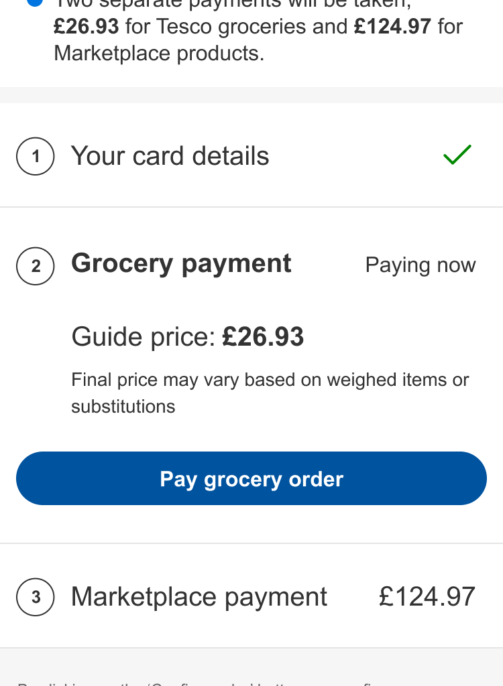Screen dimensions: 503x686
Task: Click the step 3 numbered circle icon
Action: [x=35, y=597]
